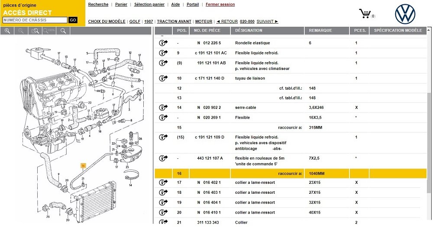Viewport: 433px width, 227px height.
Task: Click the cart item count '(0)'
Action: 373,16
